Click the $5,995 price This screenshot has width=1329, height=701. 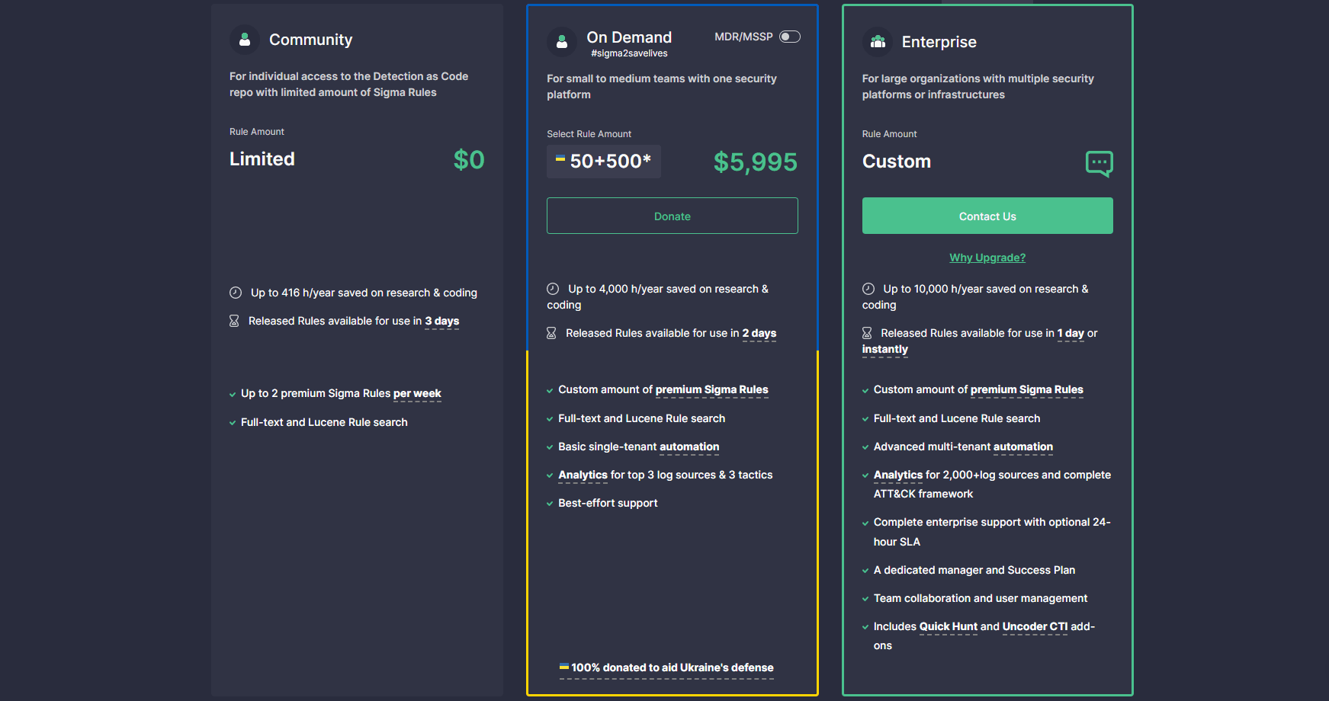point(756,162)
